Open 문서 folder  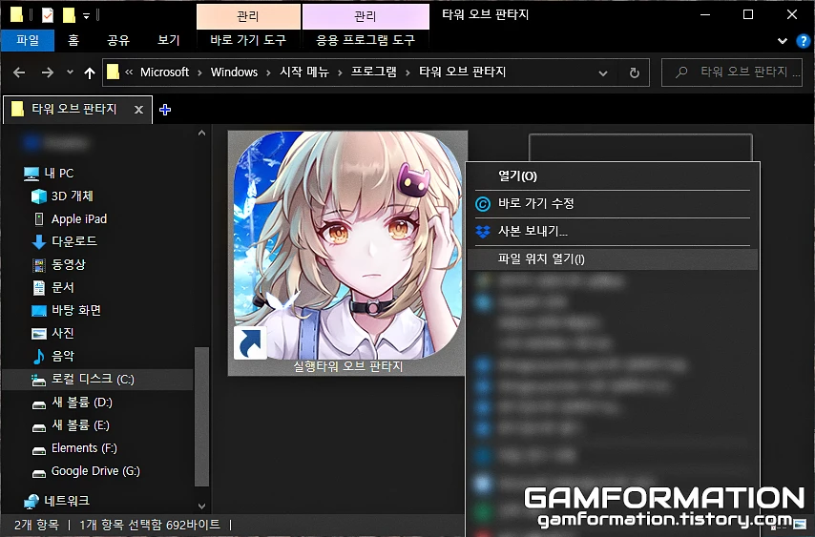[x=62, y=287]
